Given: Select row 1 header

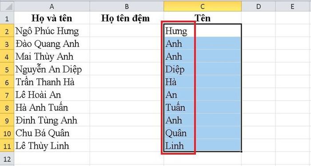Looking at the screenshot, I should 7,18.
